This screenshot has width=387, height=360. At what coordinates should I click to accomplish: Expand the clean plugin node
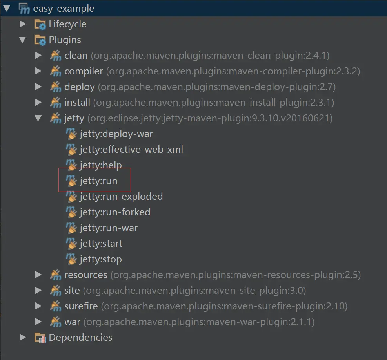pyautogui.click(x=38, y=56)
